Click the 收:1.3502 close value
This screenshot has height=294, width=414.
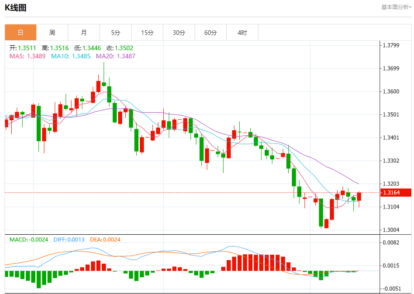click(x=120, y=48)
